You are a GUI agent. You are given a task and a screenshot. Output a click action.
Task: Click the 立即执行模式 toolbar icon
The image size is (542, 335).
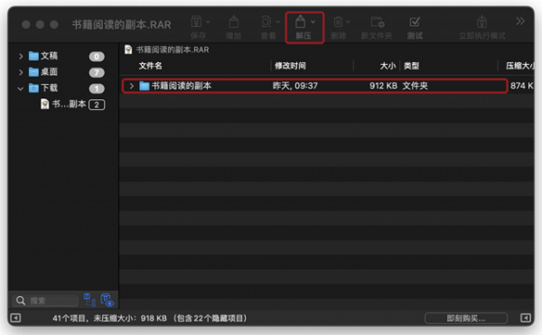pyautogui.click(x=481, y=22)
